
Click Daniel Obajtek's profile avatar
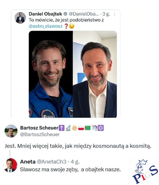click(20, 18)
